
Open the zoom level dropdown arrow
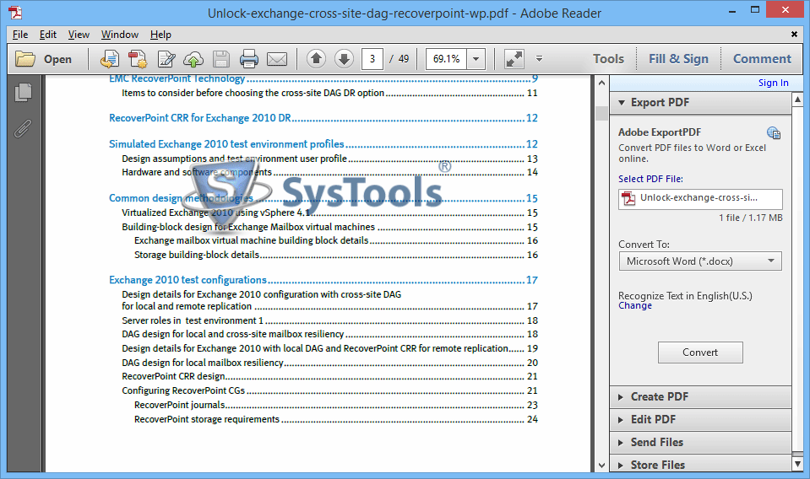[476, 59]
